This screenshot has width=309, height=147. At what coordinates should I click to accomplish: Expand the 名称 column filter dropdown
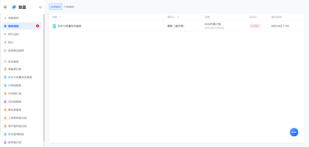point(60,17)
